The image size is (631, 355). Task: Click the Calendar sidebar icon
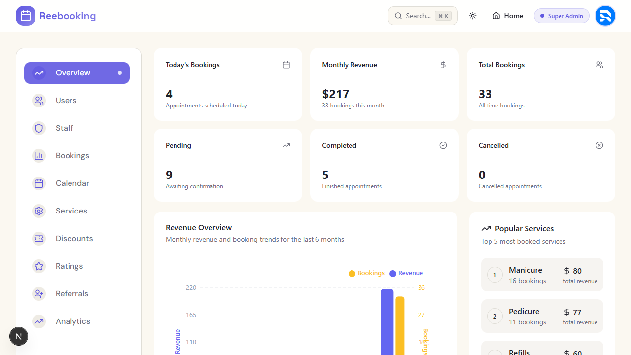(x=39, y=183)
